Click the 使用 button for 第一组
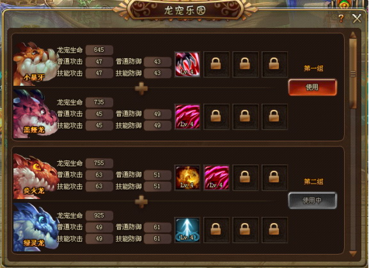This screenshot has height=268, width=369. tap(313, 87)
